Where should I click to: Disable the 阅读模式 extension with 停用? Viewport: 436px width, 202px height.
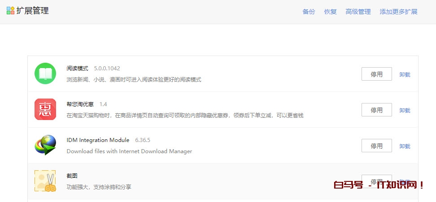(376, 74)
